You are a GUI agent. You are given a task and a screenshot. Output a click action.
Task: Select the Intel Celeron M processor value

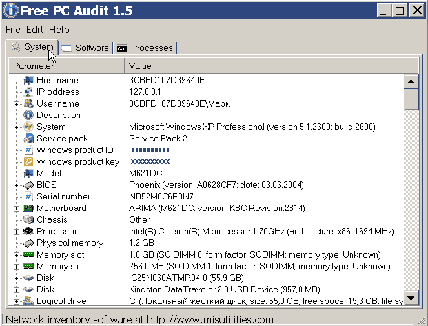coord(261,232)
